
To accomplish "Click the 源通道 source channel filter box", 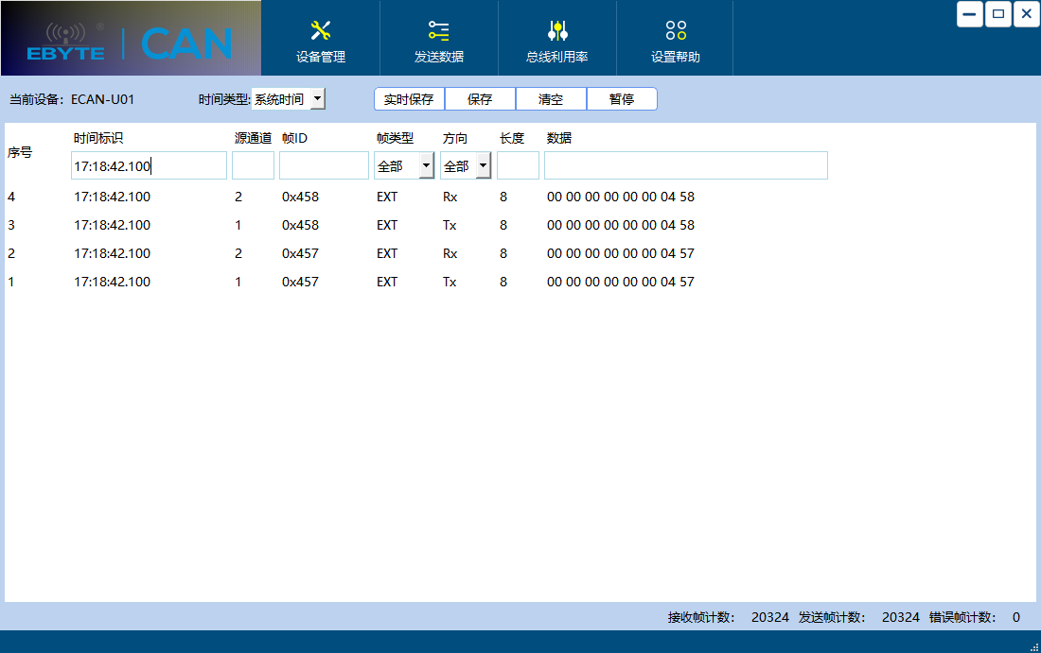I will coord(253,164).
